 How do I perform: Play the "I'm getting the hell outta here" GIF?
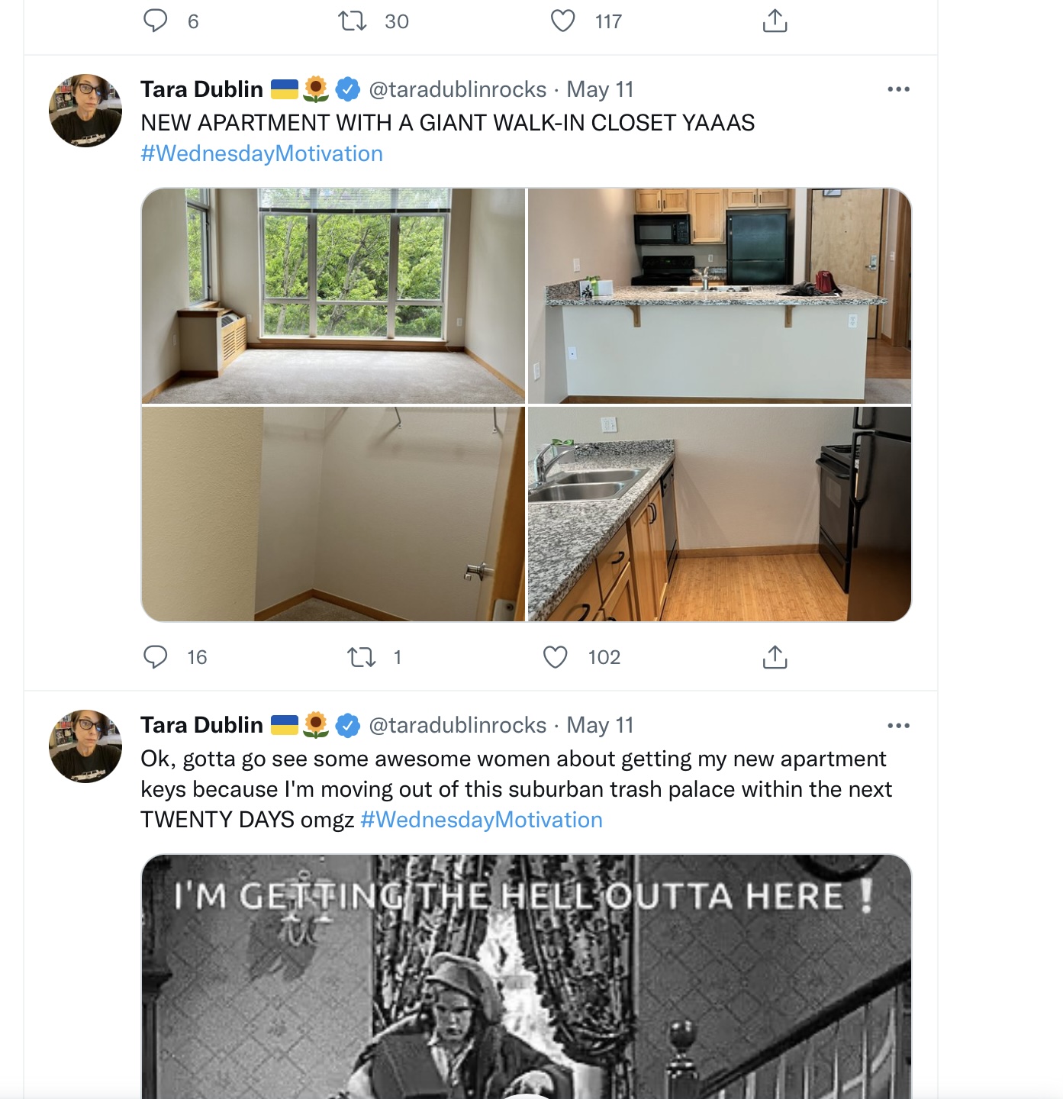point(527,977)
